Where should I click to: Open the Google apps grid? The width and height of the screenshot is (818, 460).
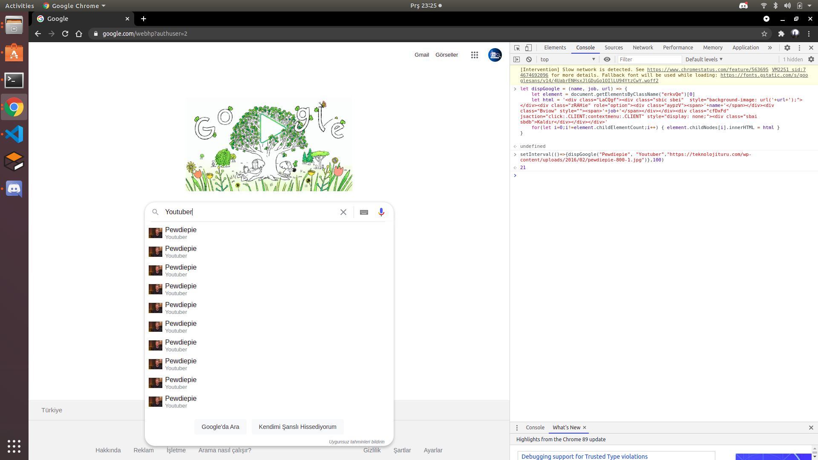[475, 55]
